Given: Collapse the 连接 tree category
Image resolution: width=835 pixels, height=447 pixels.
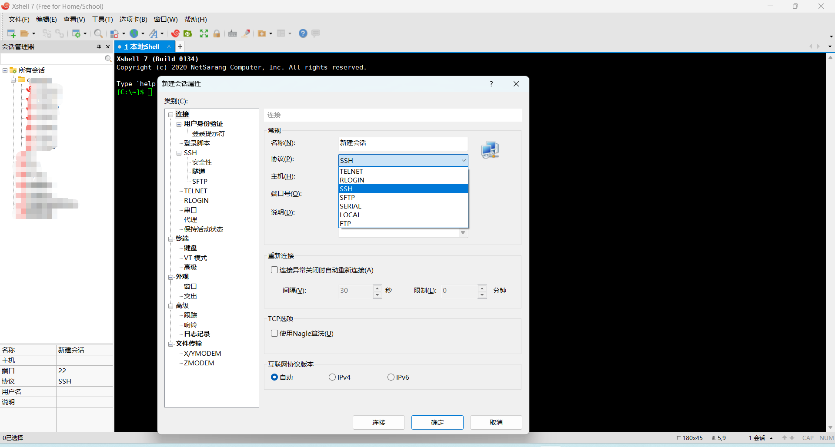Looking at the screenshot, I should (171, 115).
